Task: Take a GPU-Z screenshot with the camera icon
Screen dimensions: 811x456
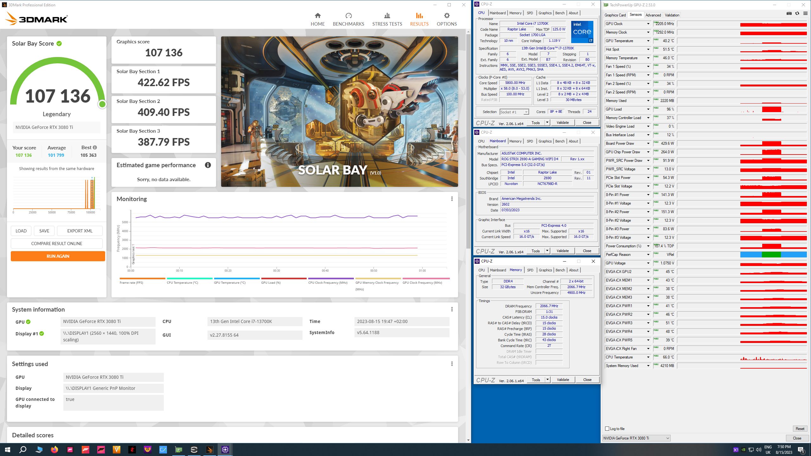Action: tap(789, 14)
